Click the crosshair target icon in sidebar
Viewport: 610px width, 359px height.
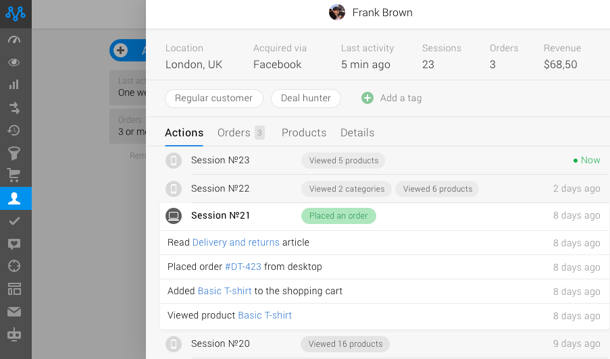(14, 266)
